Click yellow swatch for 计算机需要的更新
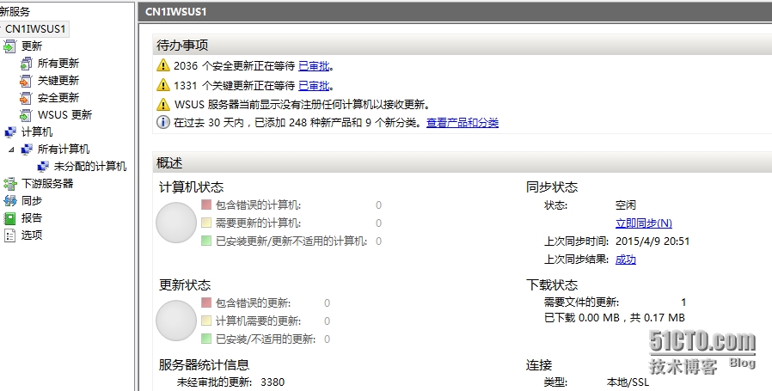Image resolution: width=772 pixels, height=391 pixels. tap(206, 321)
